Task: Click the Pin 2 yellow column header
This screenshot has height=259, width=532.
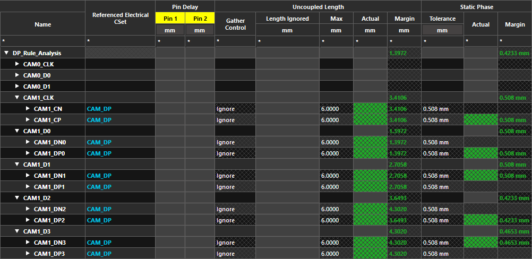Action: pos(200,19)
